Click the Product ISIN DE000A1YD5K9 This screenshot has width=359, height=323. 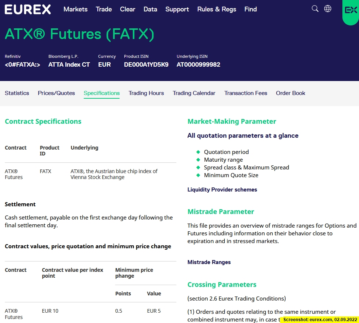click(146, 65)
